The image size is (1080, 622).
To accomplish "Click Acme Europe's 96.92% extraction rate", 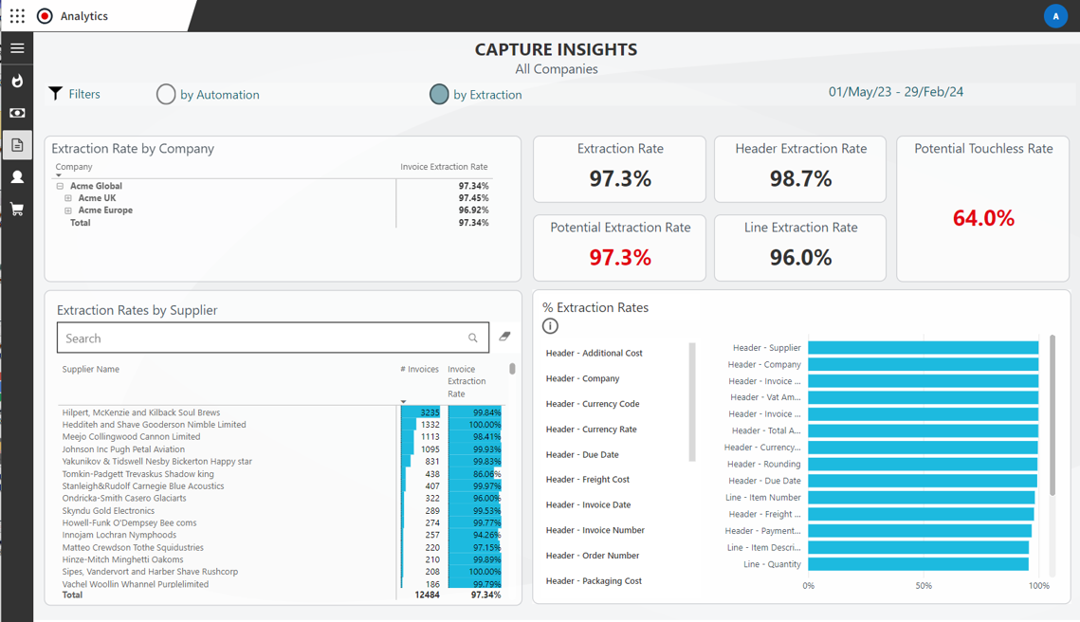I will [x=474, y=210].
